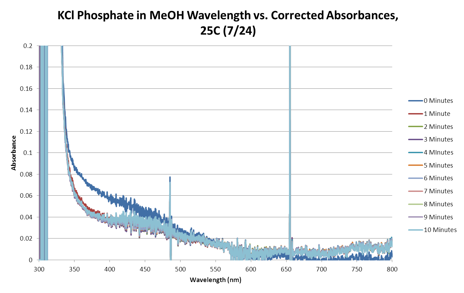Image resolution: width=464 pixels, height=293 pixels.
Task: Select the "Wavelength (nm)" axis title
Action: pos(216,280)
